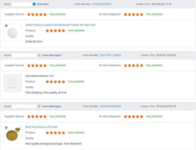Screen dimensions: 196x150
Task: Click the Minoxidil Powder product thumbnail
Action: [13, 32]
